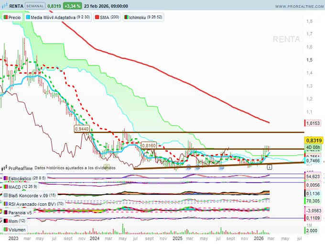Click the Estocástico indicator icon
The width and height of the screenshot is (325, 244).
(5, 178)
